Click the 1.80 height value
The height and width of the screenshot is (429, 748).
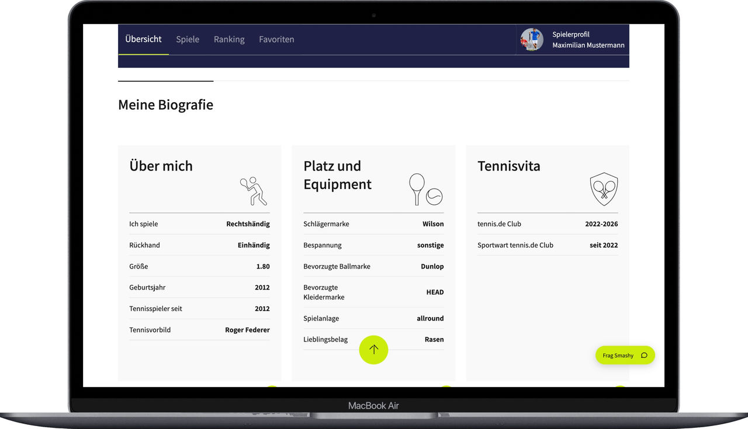point(263,266)
